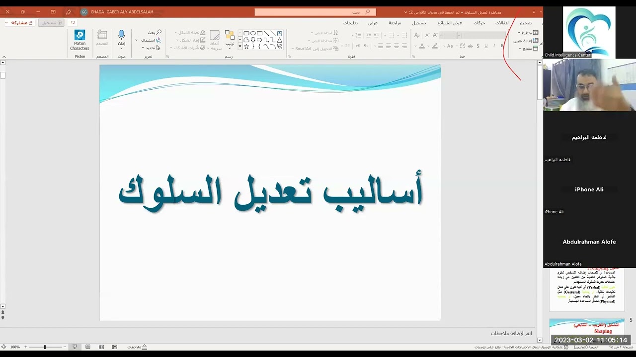The image size is (636, 357).
Task: Click the comments icon near Share
Action: 73,22
